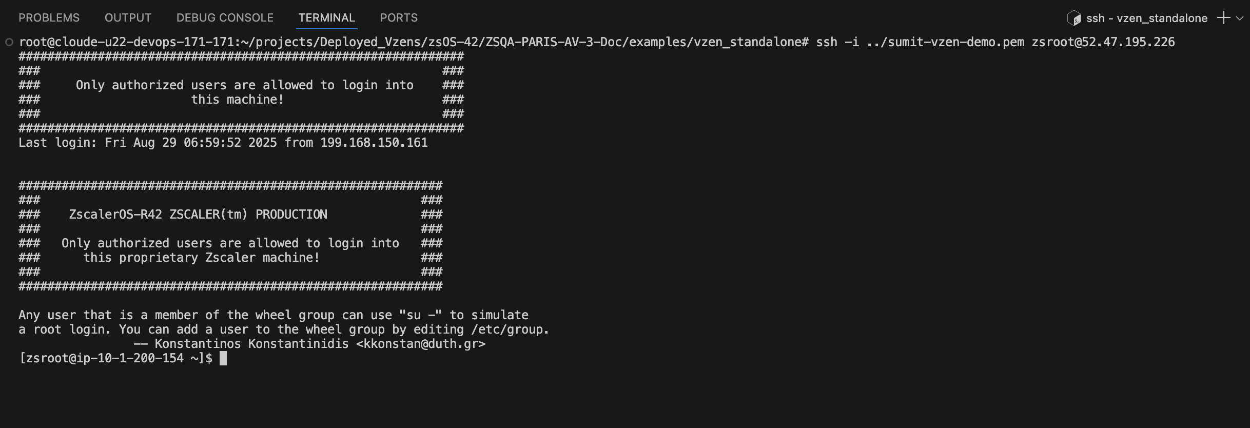This screenshot has height=428, width=1250.
Task: Click the ../sumit-vzen-demo.pem file path
Action: [x=945, y=42]
